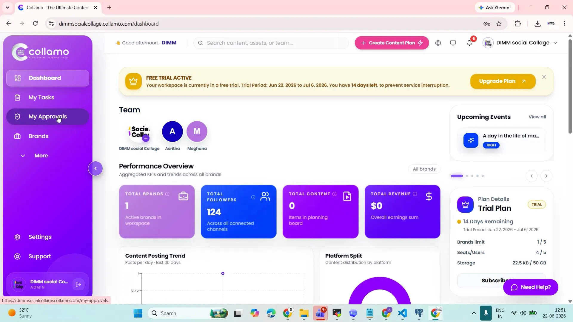Click the crown icon in Plan Details
573x322 pixels.
coord(465,205)
